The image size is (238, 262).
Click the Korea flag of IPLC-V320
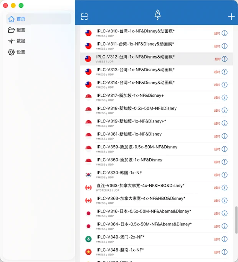pos(88,175)
